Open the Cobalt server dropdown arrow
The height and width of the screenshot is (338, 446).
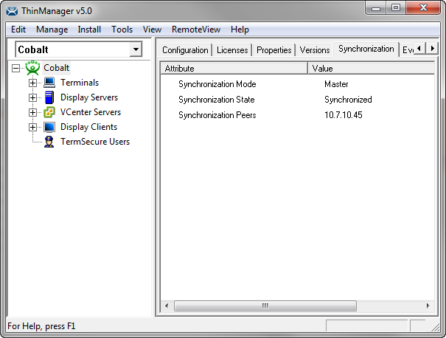136,49
